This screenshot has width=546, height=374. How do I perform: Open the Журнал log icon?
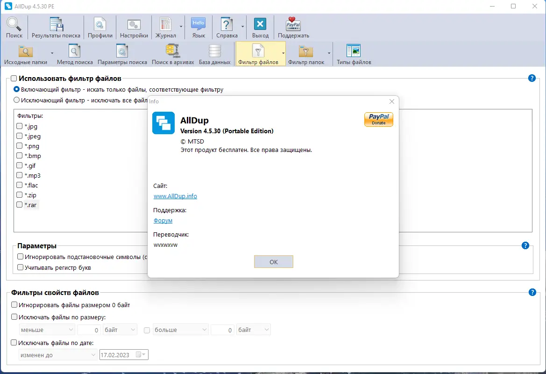click(165, 27)
